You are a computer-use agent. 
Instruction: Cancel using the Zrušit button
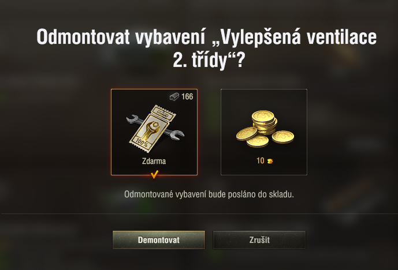[x=259, y=240]
